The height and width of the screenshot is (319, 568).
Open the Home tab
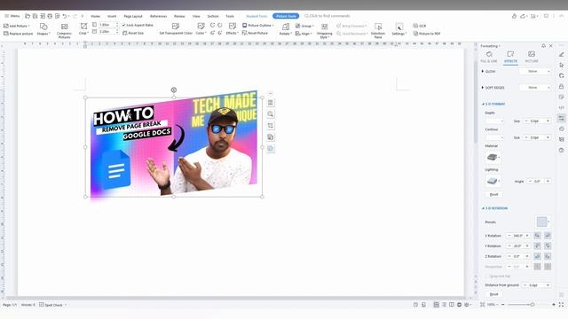(x=95, y=16)
